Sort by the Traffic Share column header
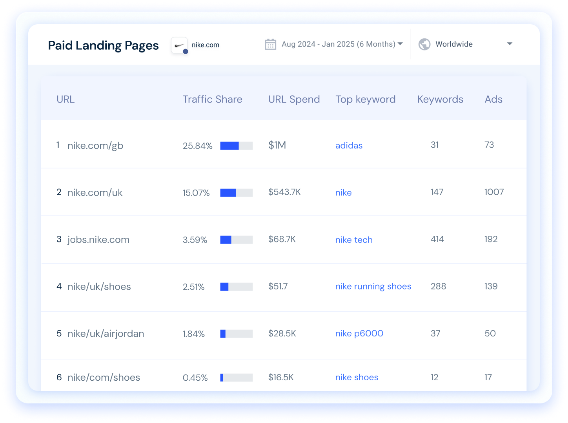568x423 pixels. coord(213,99)
